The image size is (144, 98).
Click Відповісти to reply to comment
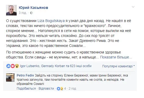click(x=46, y=89)
